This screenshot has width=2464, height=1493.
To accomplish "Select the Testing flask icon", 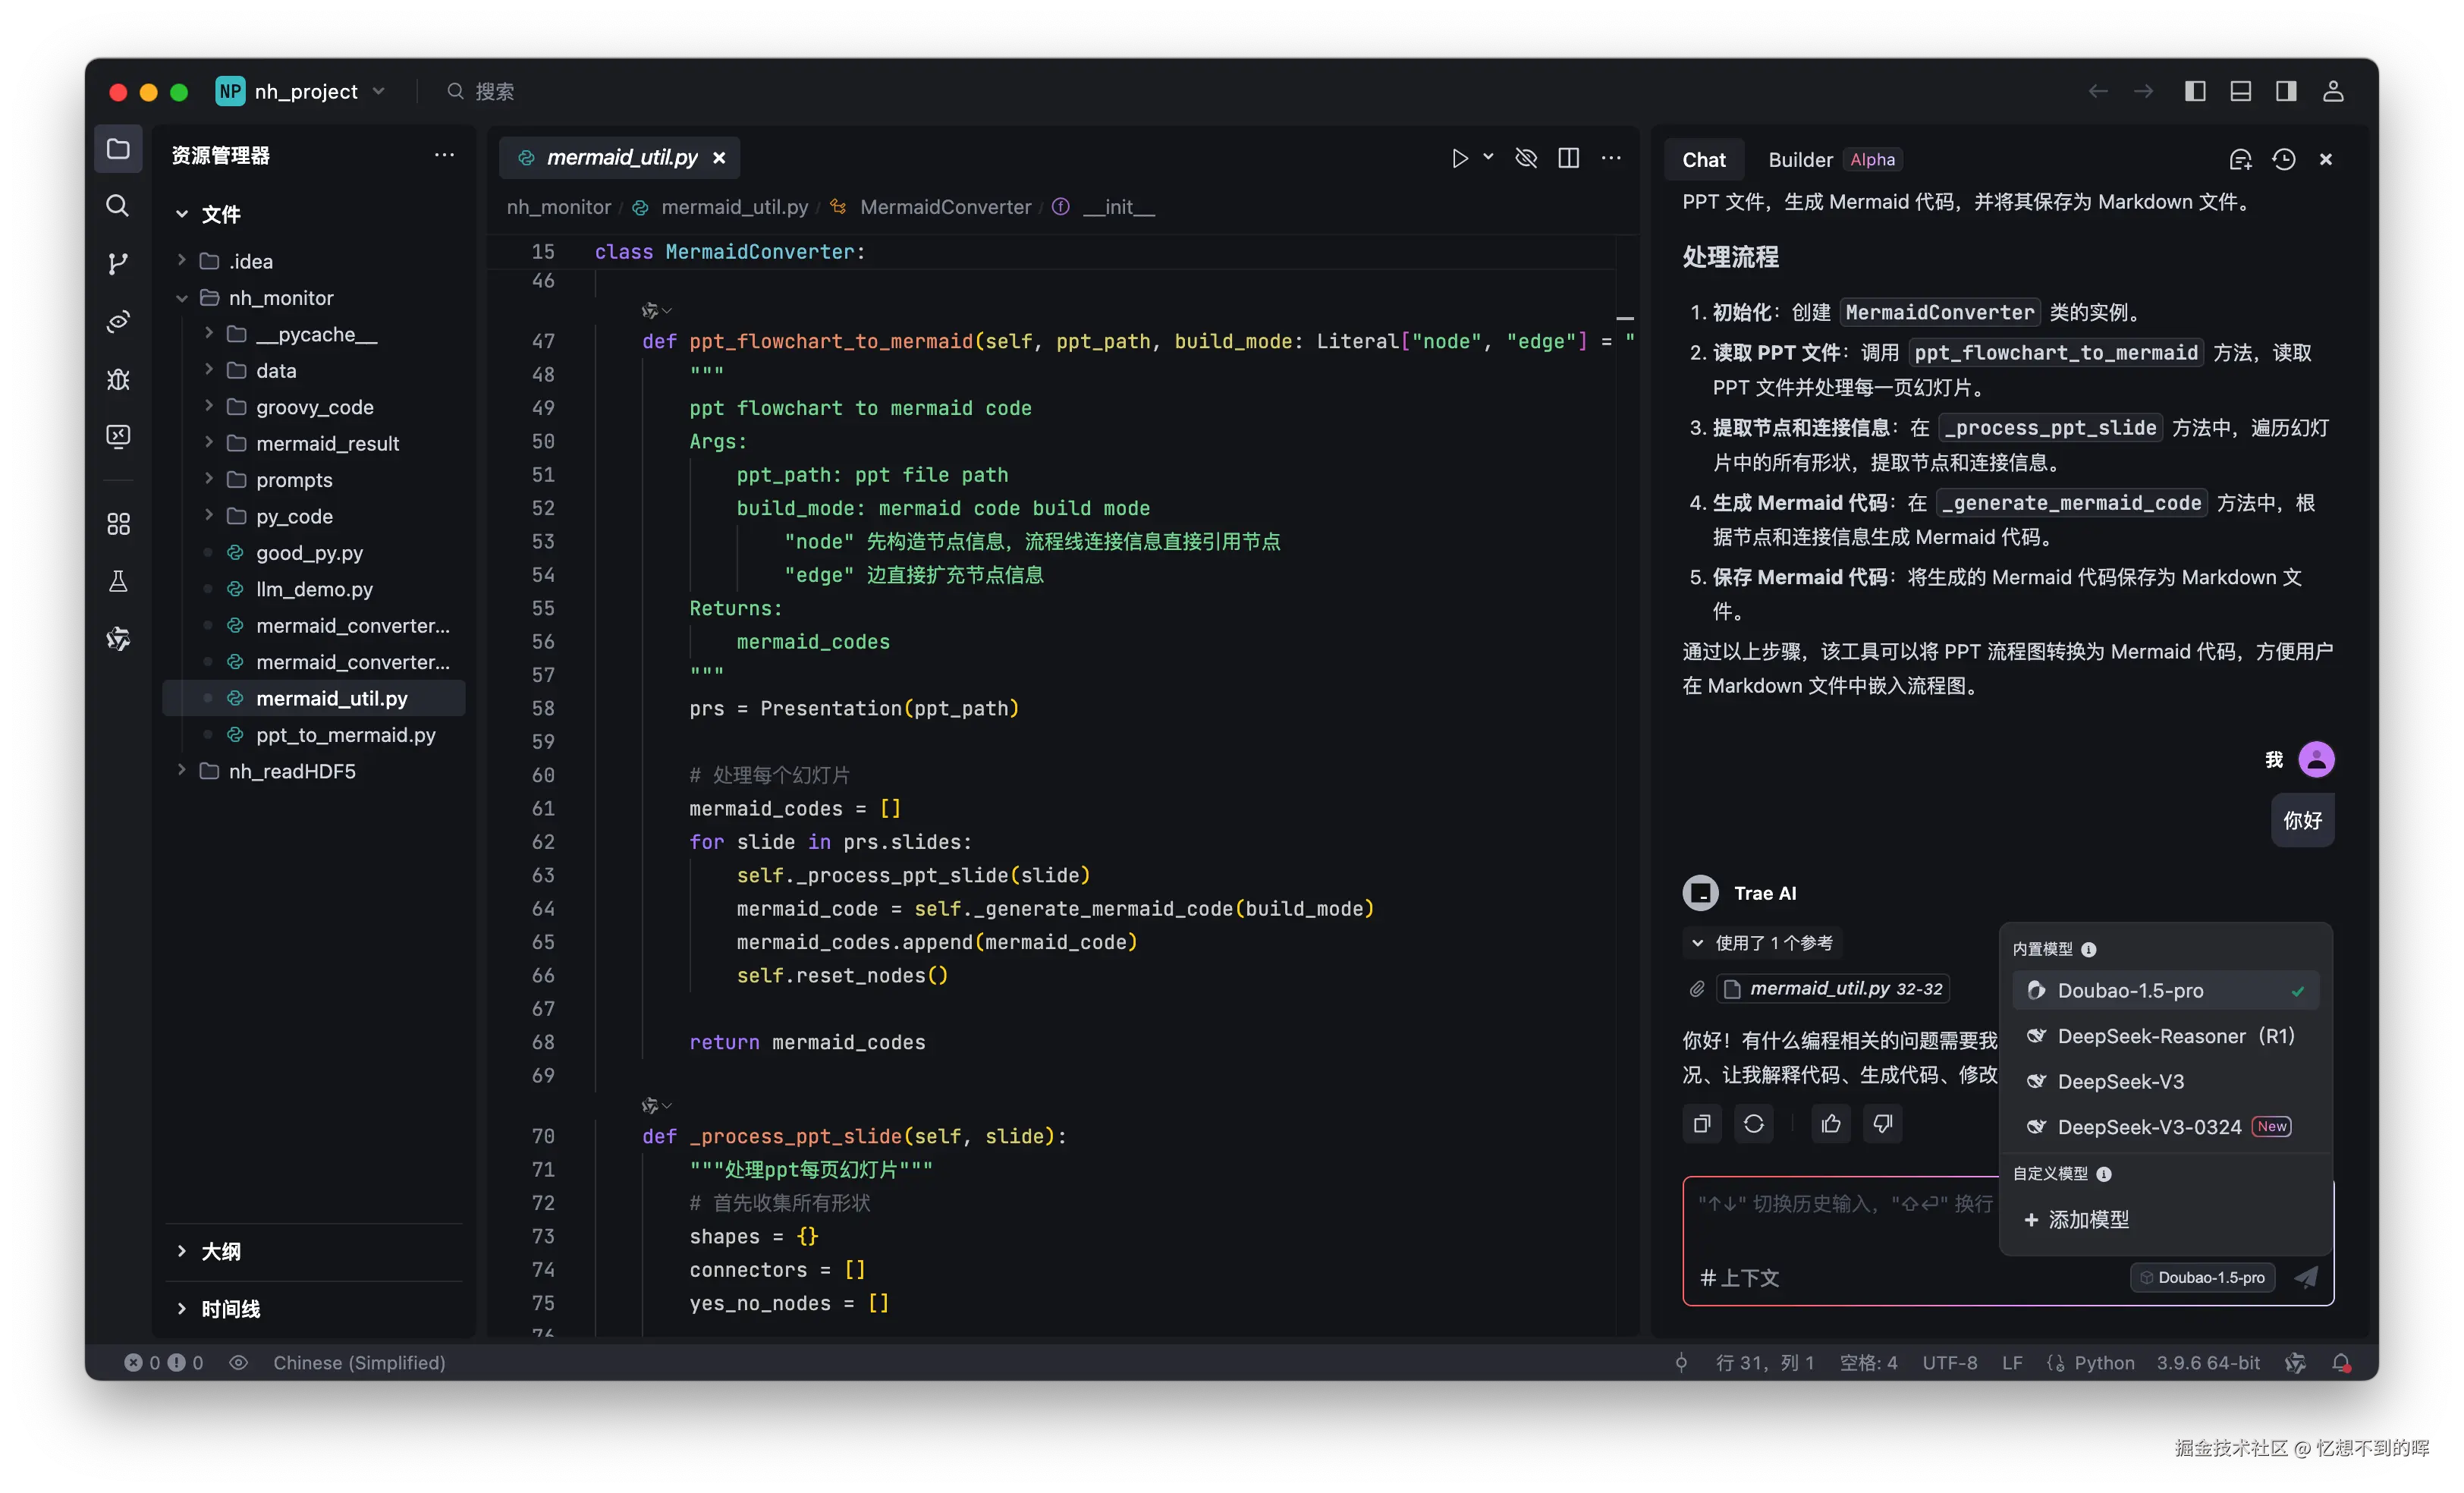I will click(x=118, y=581).
